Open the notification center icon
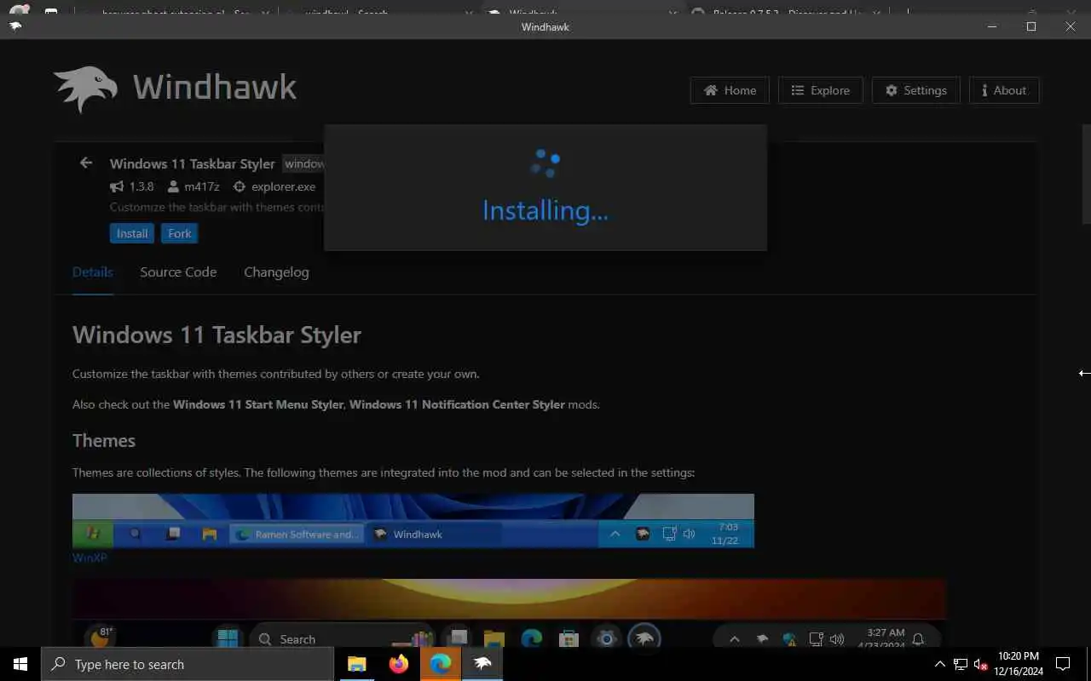Image resolution: width=1091 pixels, height=681 pixels. (x=1063, y=664)
